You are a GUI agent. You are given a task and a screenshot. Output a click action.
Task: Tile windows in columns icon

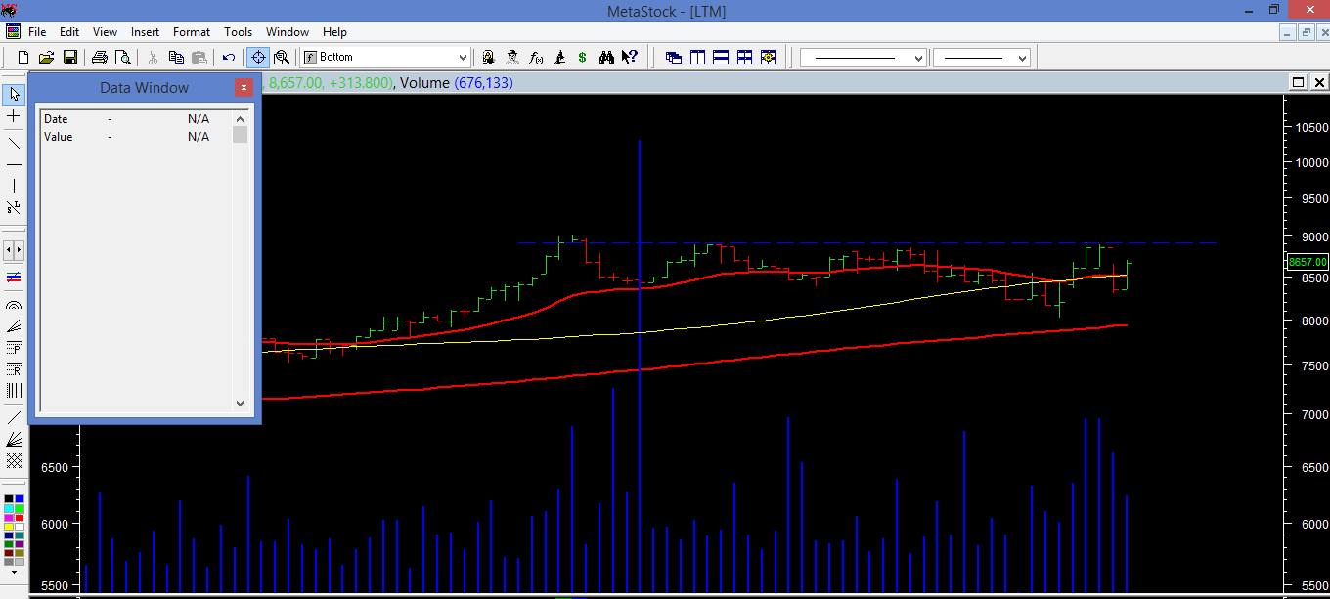(x=697, y=58)
